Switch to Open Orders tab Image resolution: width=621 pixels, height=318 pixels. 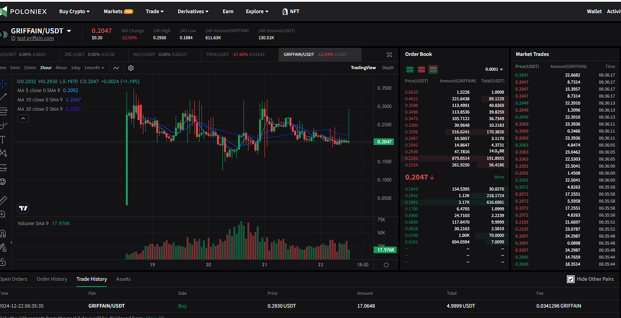point(13,279)
